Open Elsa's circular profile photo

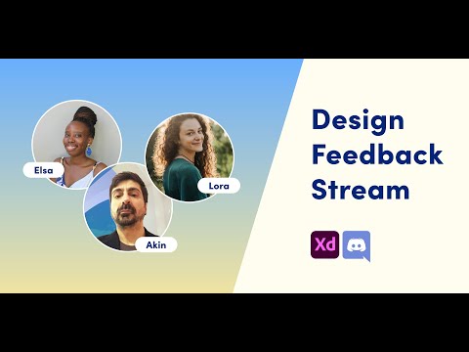tap(77, 145)
